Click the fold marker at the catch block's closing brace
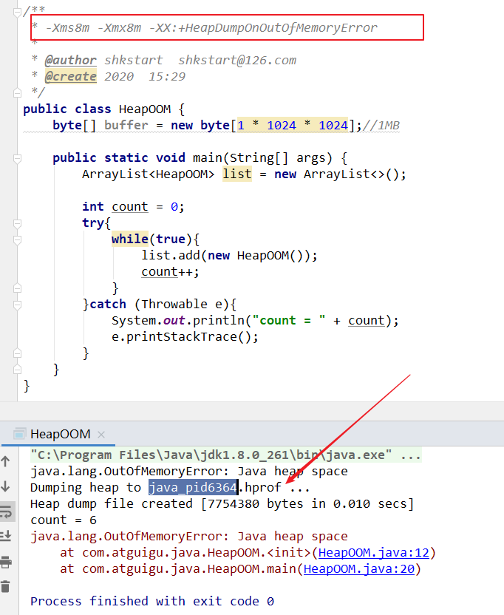The width and height of the screenshot is (504, 615). (x=17, y=353)
